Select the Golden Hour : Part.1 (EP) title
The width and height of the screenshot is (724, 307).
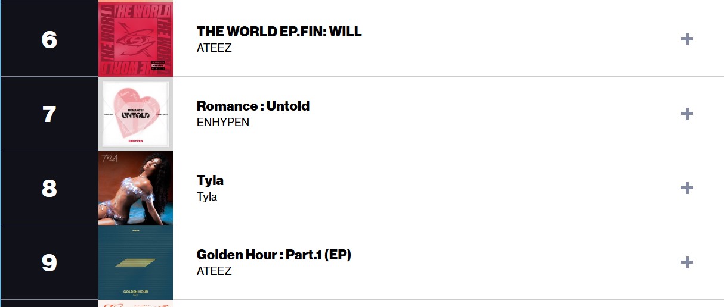pos(274,255)
